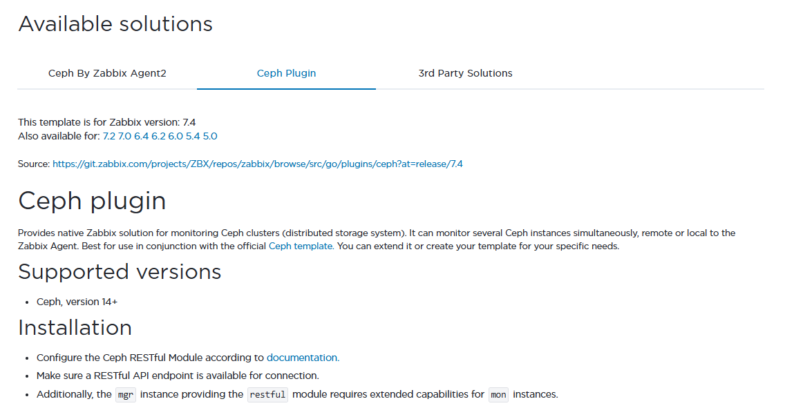Follow the git.zabbix.com source URL
Image resolution: width=794 pixels, height=408 pixels.
point(258,164)
